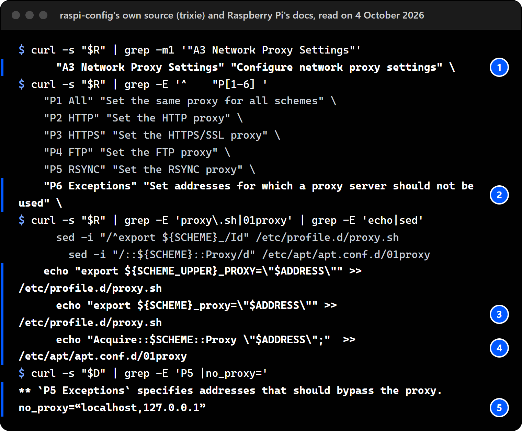Click the output line "Configure network proxy settings"

[256, 67]
